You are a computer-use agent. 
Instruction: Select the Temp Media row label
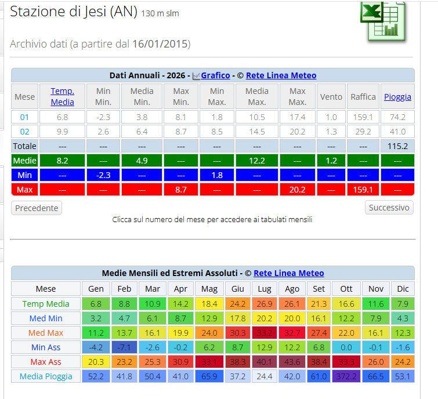click(x=46, y=304)
